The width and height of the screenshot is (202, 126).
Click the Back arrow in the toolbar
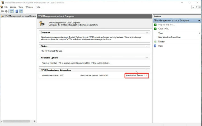(x=2, y=11)
